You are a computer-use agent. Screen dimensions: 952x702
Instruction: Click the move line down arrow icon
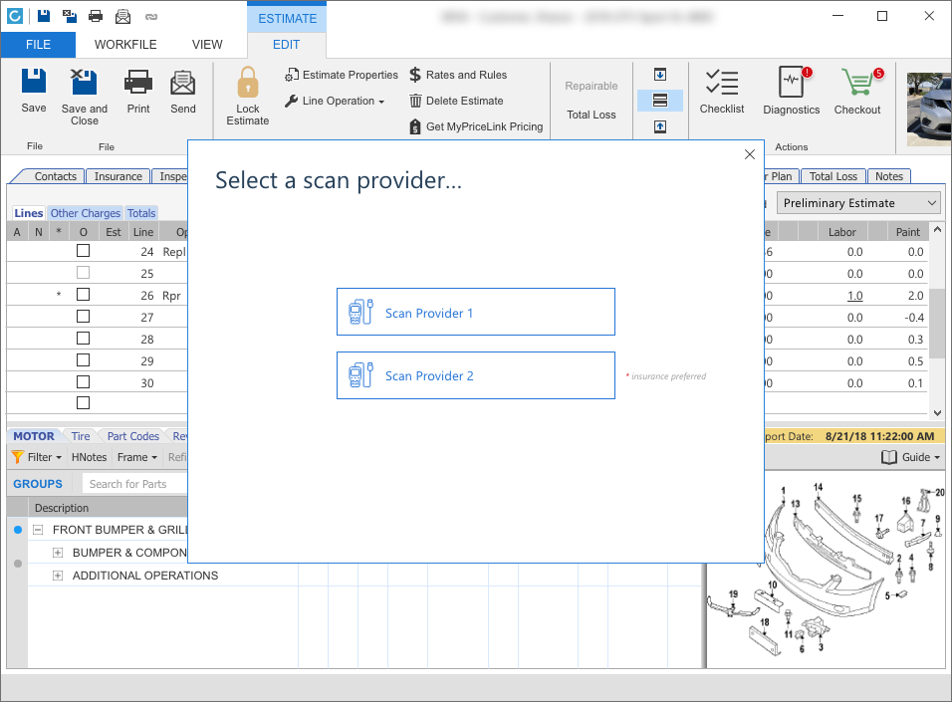click(660, 74)
